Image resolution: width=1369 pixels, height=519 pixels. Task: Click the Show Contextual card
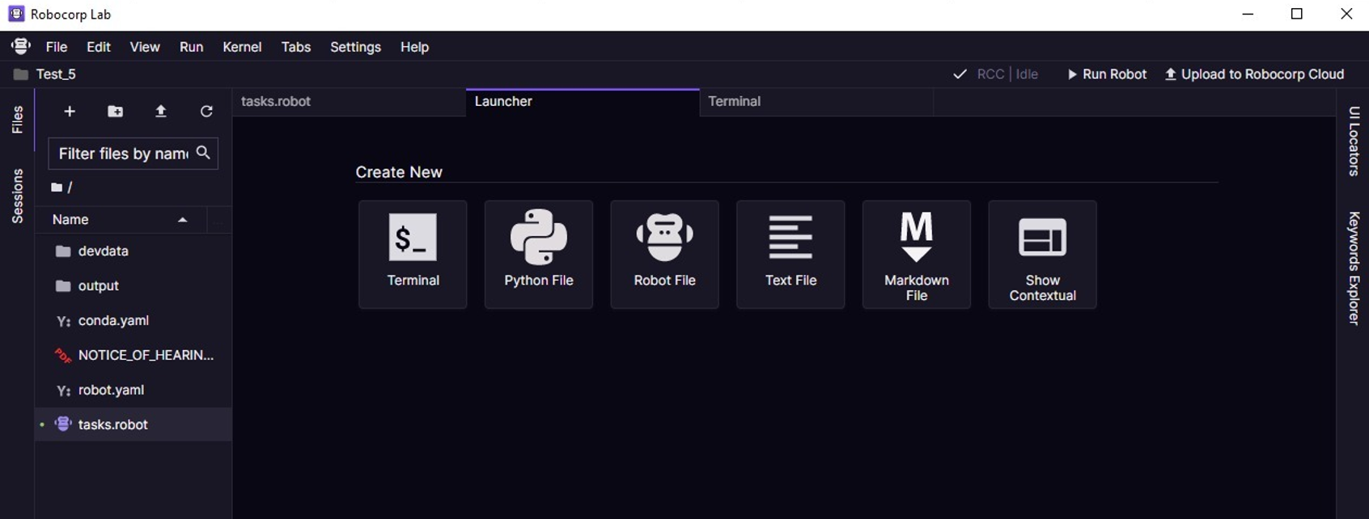pos(1043,255)
